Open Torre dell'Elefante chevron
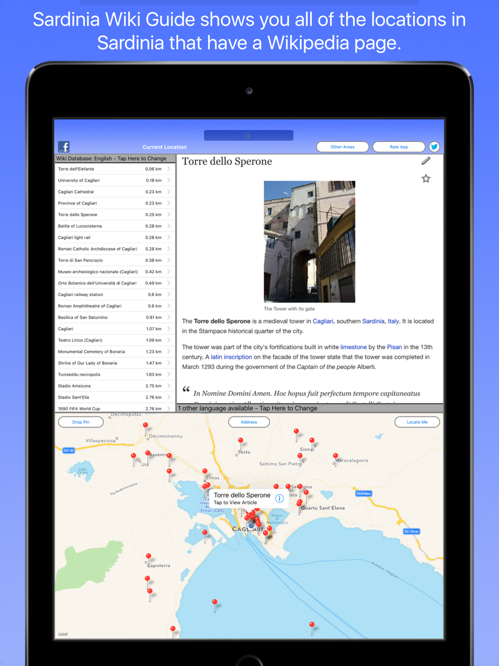This screenshot has height=666, width=499. (x=169, y=169)
